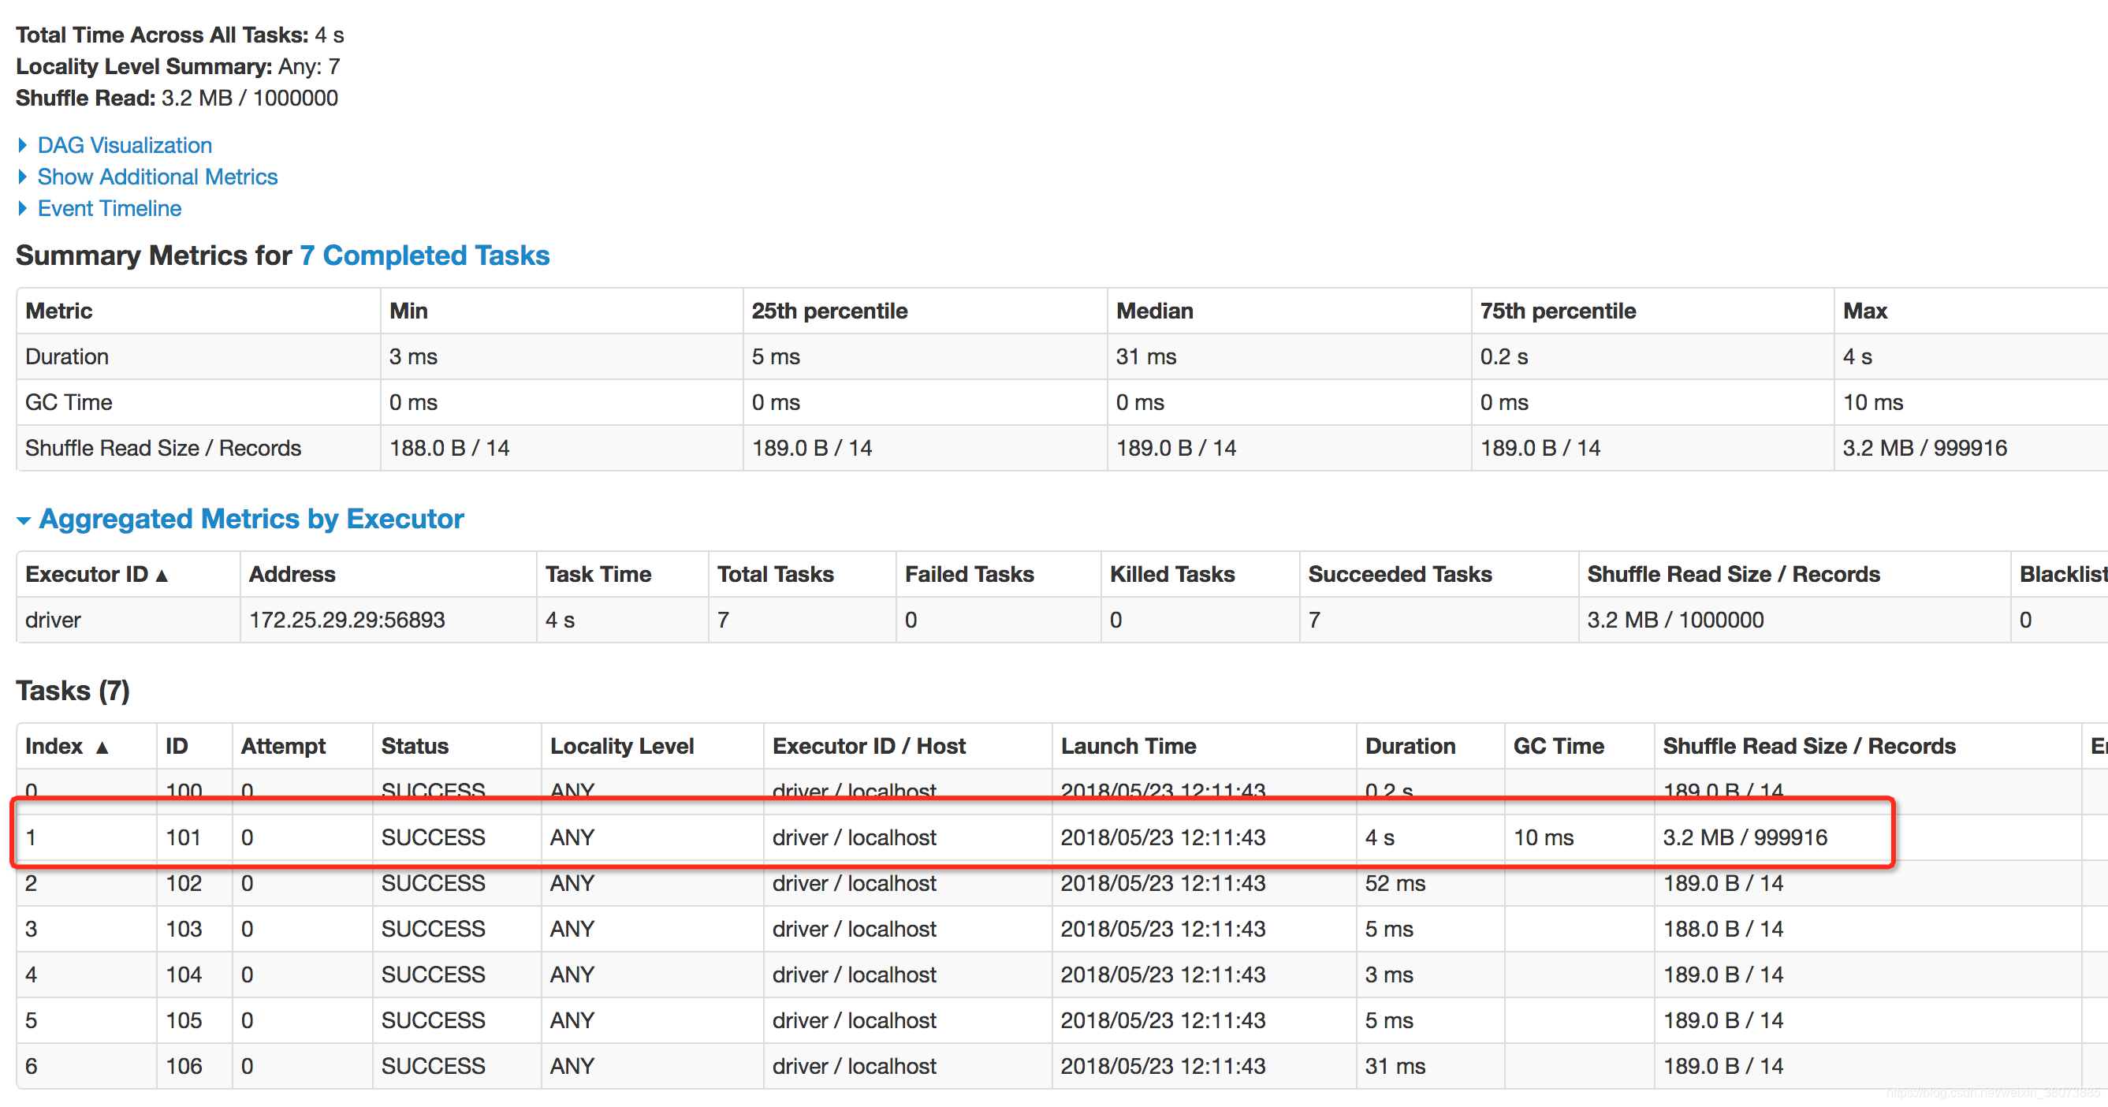Click sort arrow beside Executor ID header
Screen dimensions: 2108x1107
pyautogui.click(x=162, y=576)
